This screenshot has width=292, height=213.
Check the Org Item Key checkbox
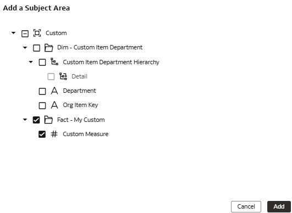point(42,105)
